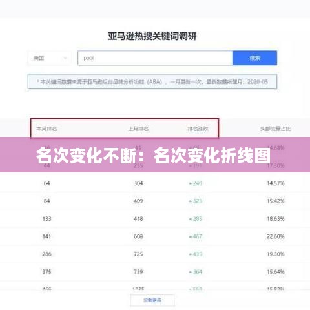Select the row with last month rank 409
Image resolution: width=310 pixels, height=310 pixels.
click(x=155, y=201)
